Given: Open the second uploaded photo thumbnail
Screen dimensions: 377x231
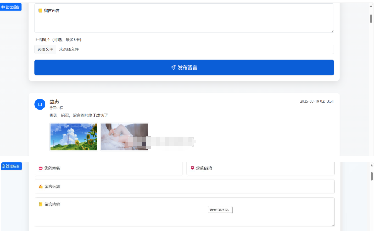Looking at the screenshot, I should [125, 137].
